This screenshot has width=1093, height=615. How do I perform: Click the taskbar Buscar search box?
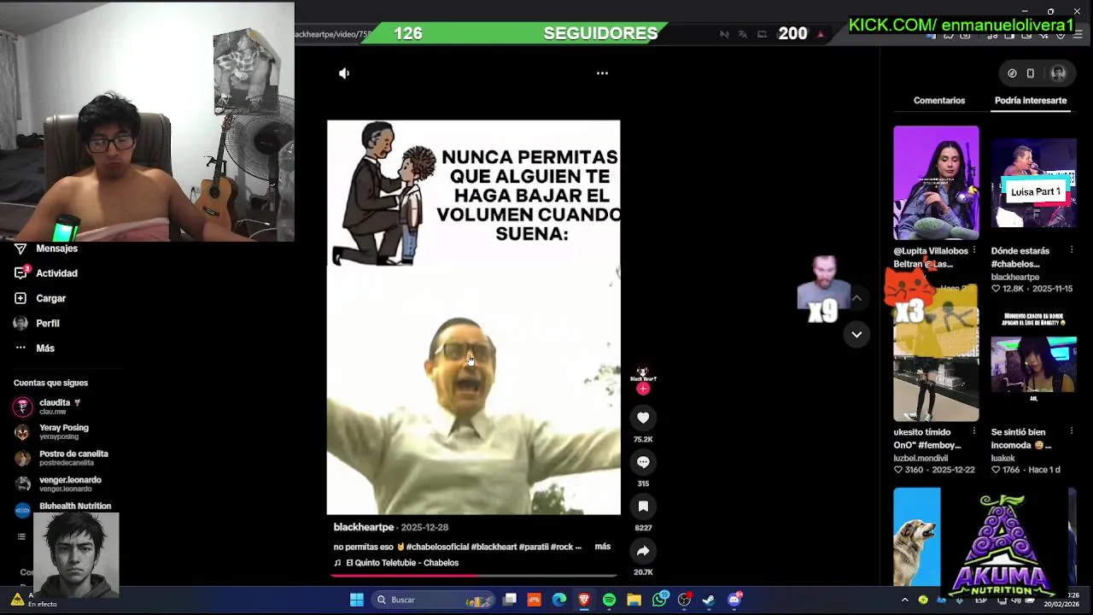tap(435, 600)
